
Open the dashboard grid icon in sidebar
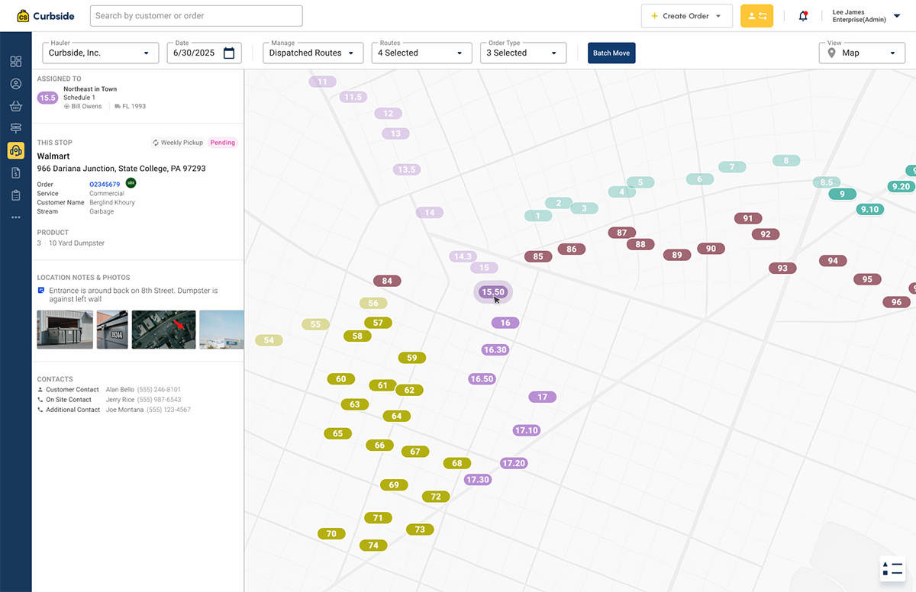pos(15,62)
